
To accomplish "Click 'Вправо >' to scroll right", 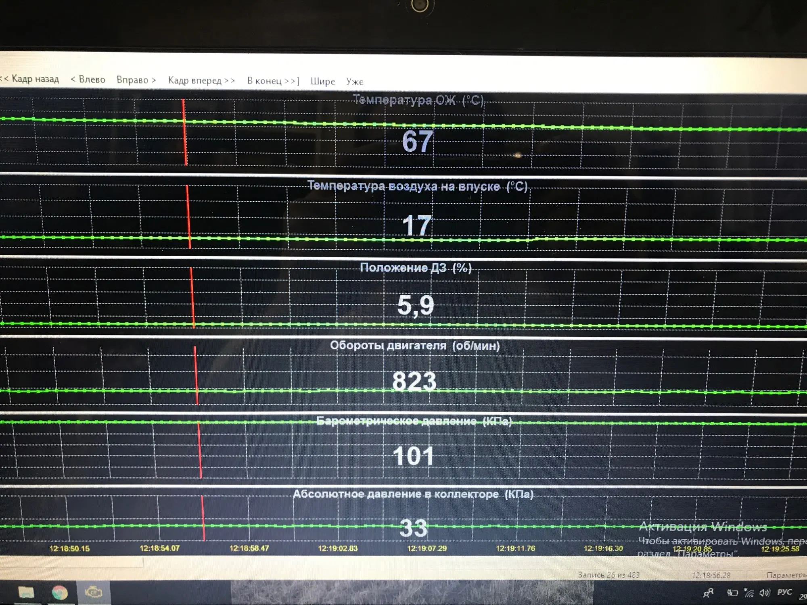I will point(136,80).
